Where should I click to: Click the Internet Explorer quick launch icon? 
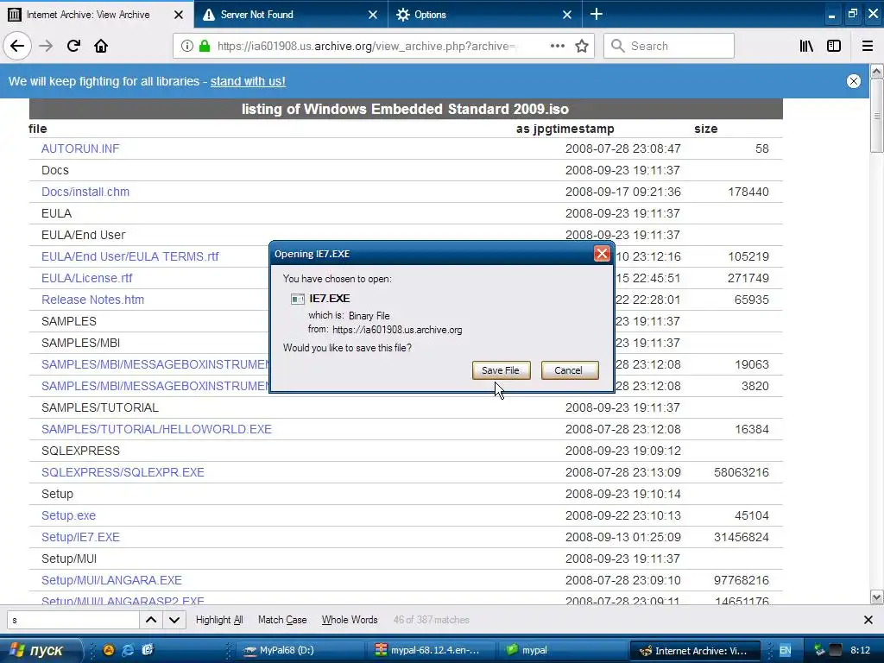pyautogui.click(x=128, y=650)
